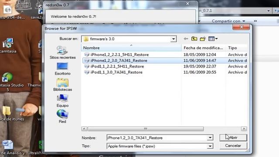Expand the Buscar en folder dropdown
The image size is (279, 157).
click(x=173, y=39)
